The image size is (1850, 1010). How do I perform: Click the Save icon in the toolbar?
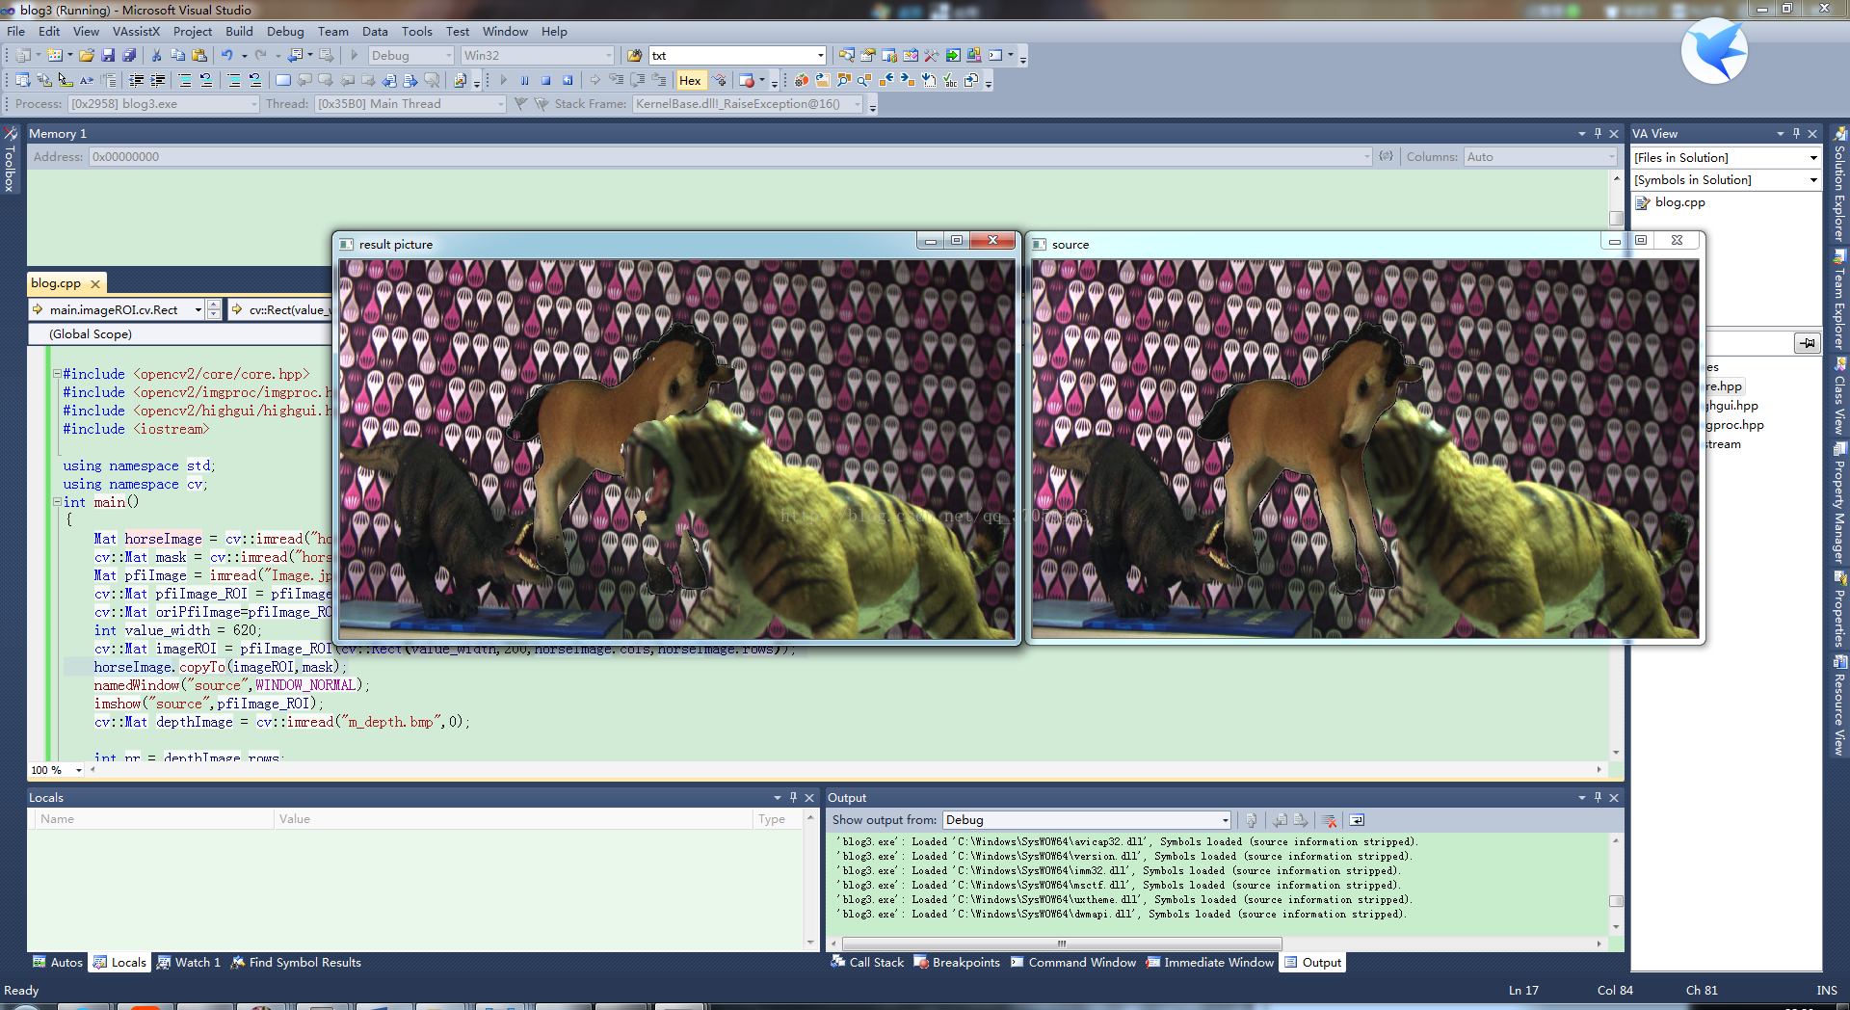click(108, 56)
